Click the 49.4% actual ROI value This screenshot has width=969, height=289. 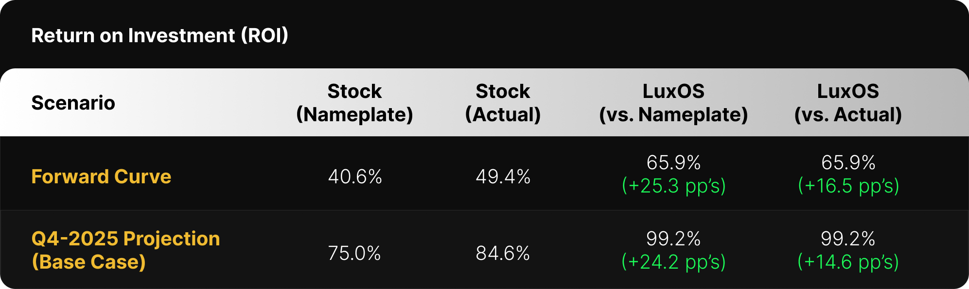(x=503, y=177)
